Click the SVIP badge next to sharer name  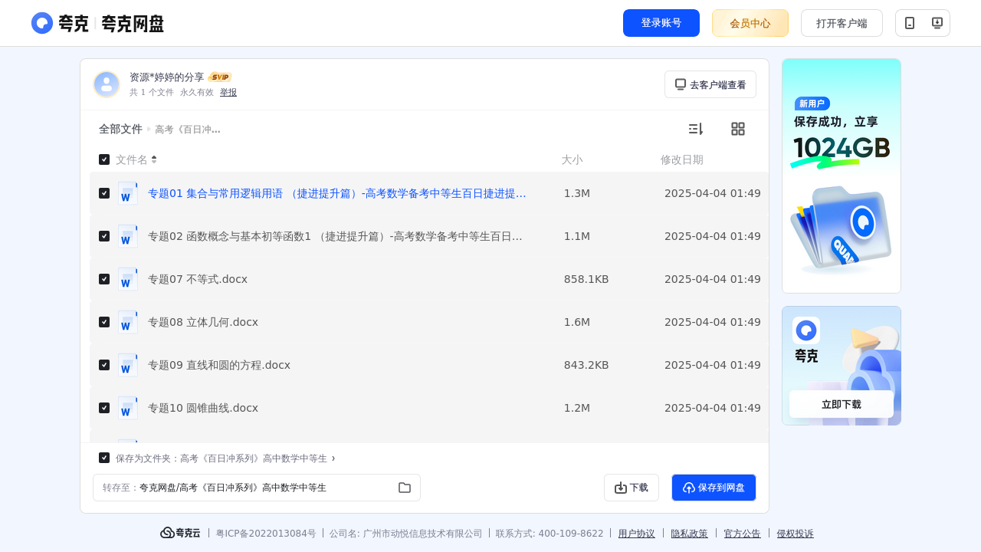pos(220,77)
